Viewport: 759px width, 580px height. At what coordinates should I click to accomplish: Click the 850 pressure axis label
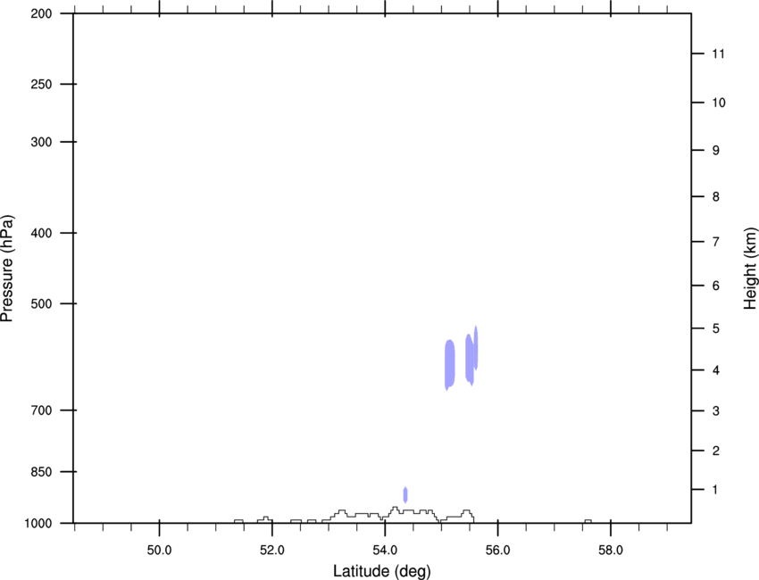(x=41, y=472)
